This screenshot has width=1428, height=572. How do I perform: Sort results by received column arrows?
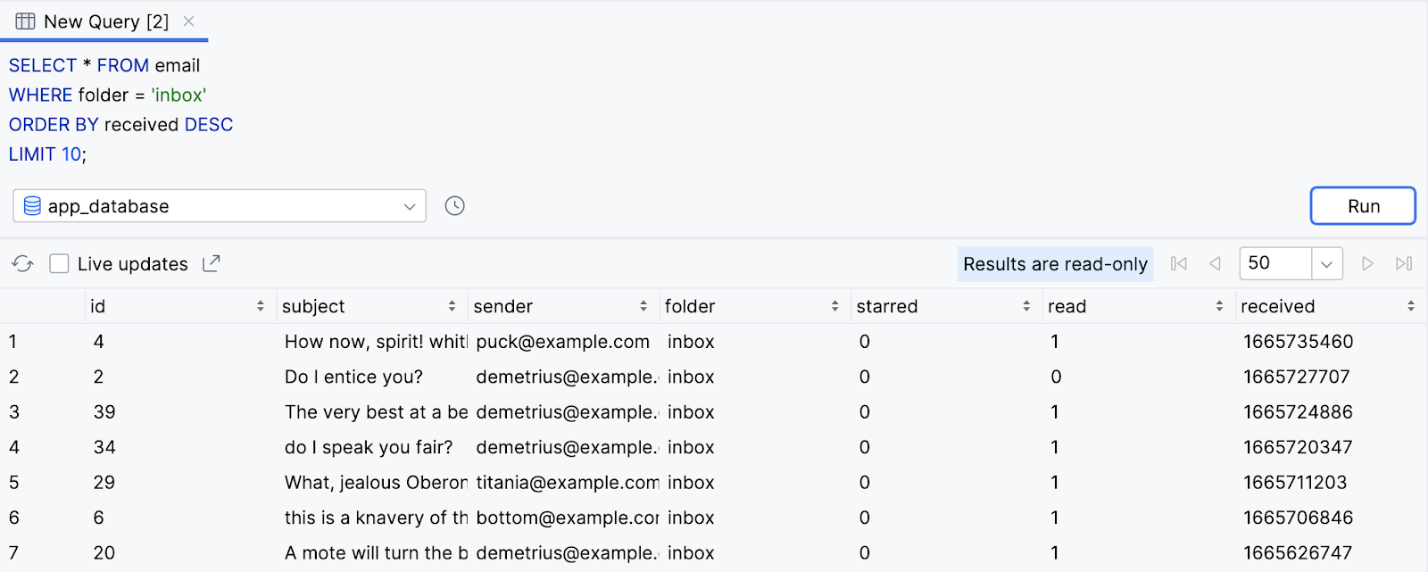click(x=1411, y=306)
